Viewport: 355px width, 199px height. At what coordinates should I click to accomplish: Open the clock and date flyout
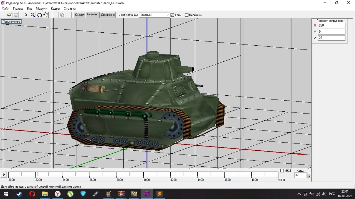(x=345, y=194)
